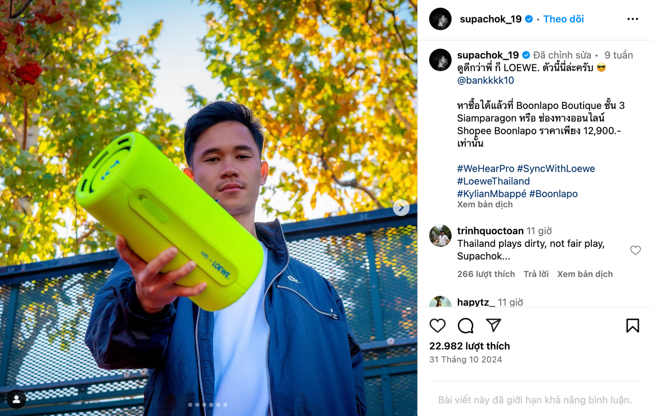The width and height of the screenshot is (652, 416).
Task: Go to the next photo with the arrow
Action: pyautogui.click(x=401, y=208)
